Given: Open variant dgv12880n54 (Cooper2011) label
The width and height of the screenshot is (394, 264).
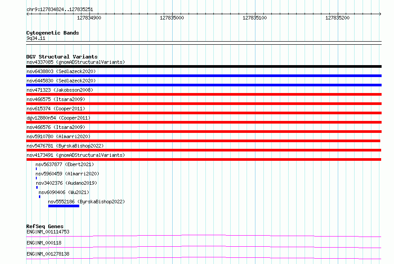Looking at the screenshot, I should [58, 118].
